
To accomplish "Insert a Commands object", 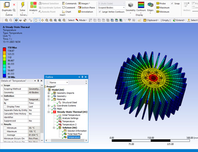I will click(x=69, y=3).
